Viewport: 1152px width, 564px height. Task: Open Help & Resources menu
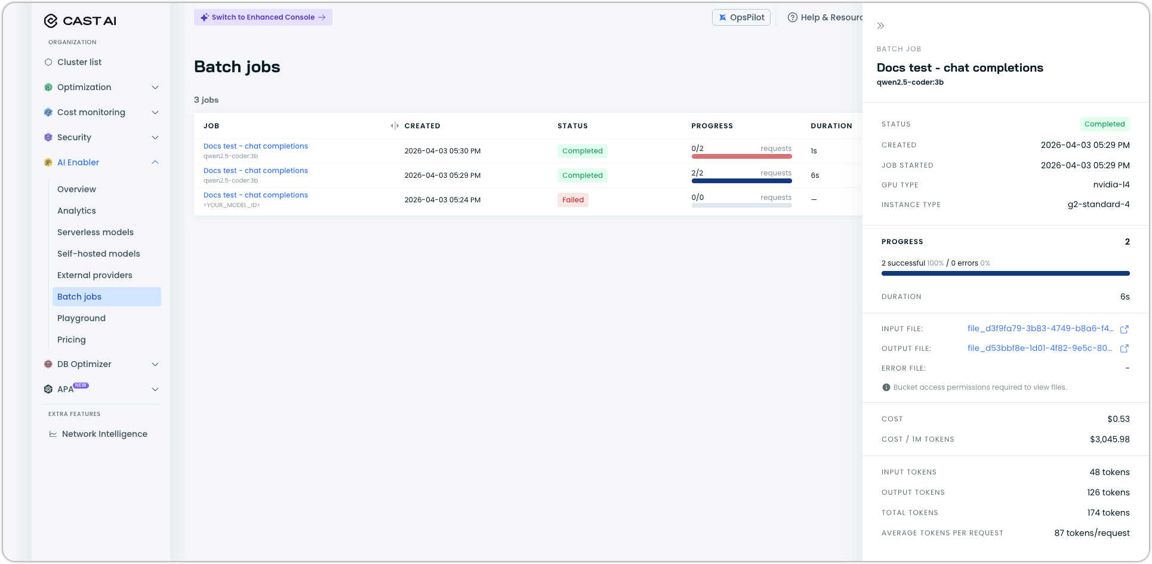(825, 17)
